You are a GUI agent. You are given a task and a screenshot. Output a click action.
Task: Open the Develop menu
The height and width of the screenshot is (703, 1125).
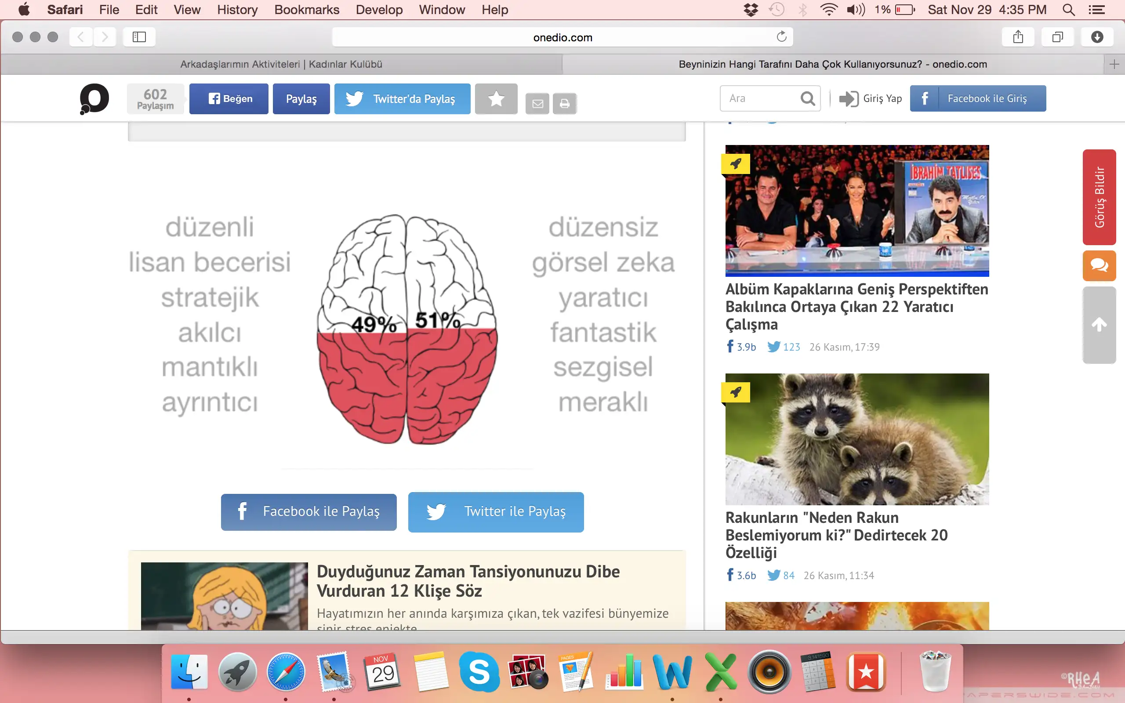click(379, 10)
